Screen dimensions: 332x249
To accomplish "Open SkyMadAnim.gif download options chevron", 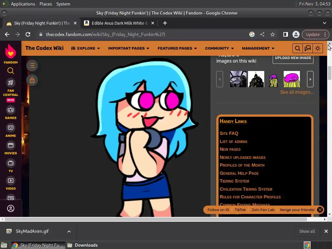I will pyautogui.click(x=69, y=231).
